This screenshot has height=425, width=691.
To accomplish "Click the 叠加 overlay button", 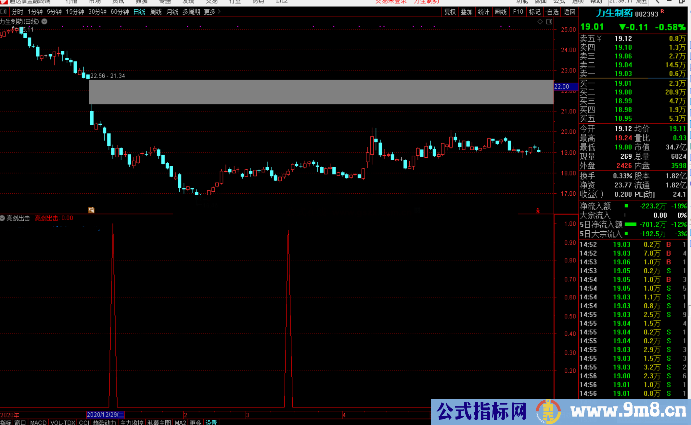I will click(467, 12).
